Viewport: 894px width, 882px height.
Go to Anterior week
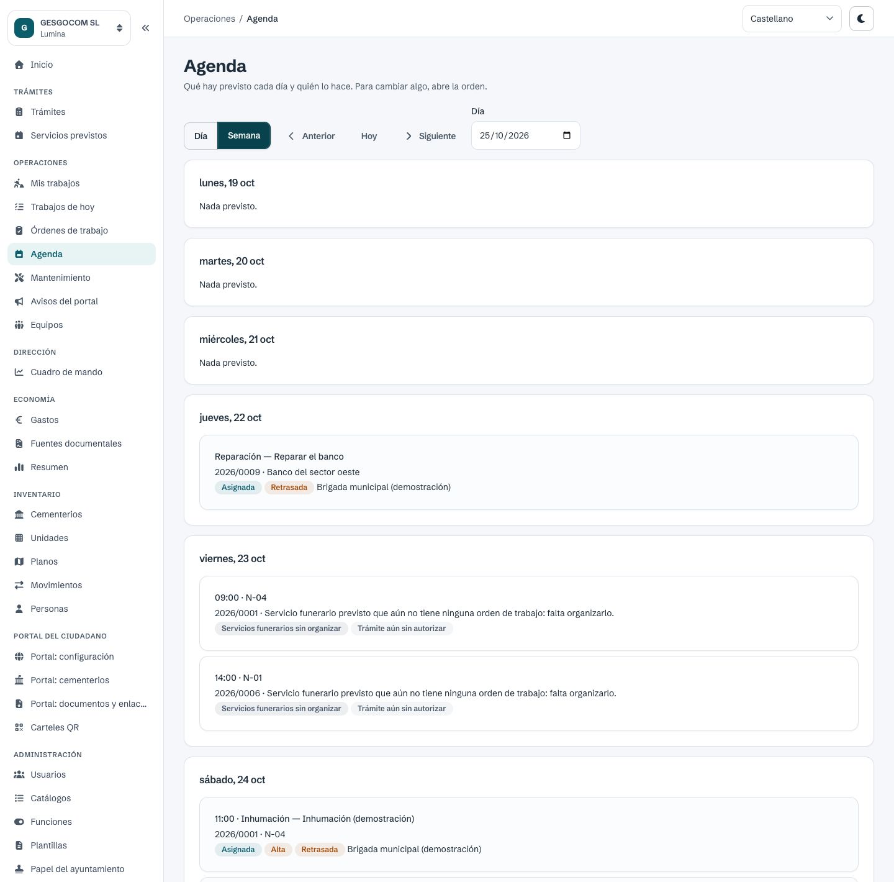point(311,136)
